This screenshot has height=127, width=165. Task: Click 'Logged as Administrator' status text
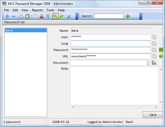(x=105, y=122)
